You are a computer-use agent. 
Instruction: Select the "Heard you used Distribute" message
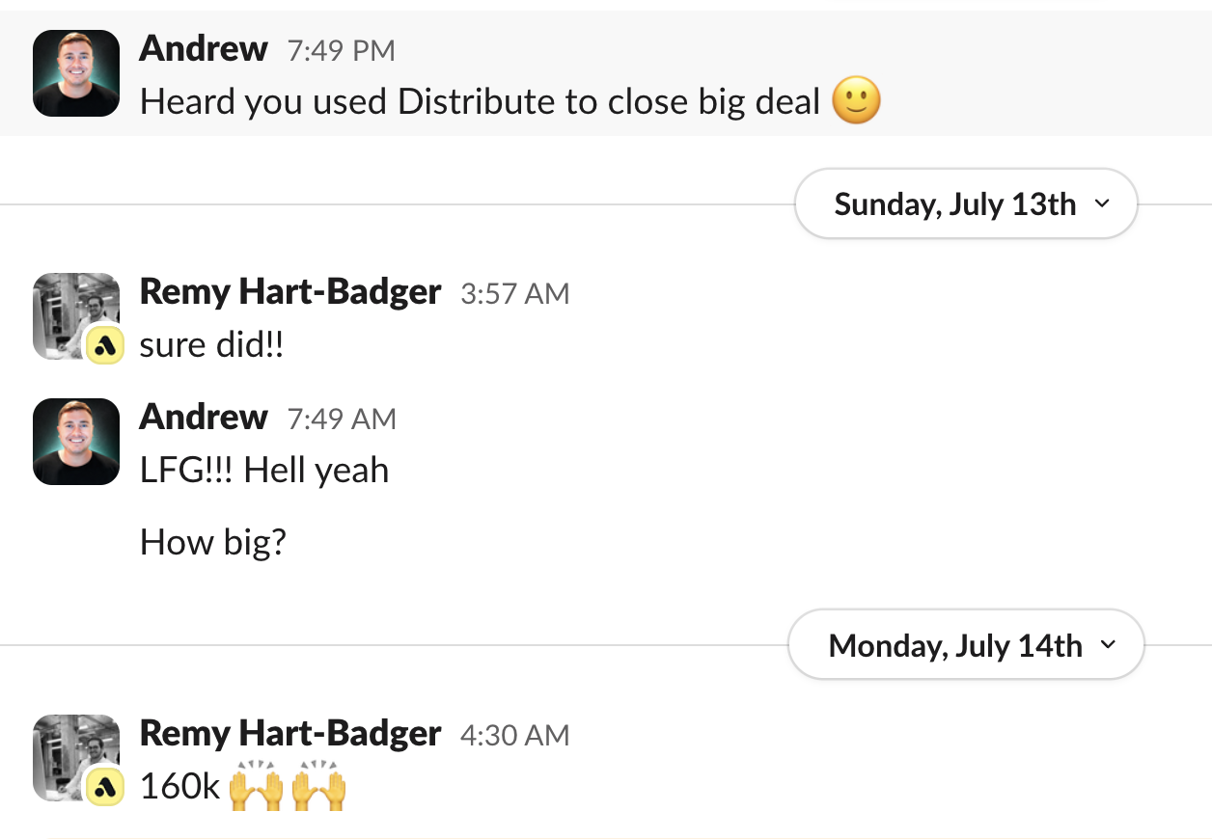point(480,101)
